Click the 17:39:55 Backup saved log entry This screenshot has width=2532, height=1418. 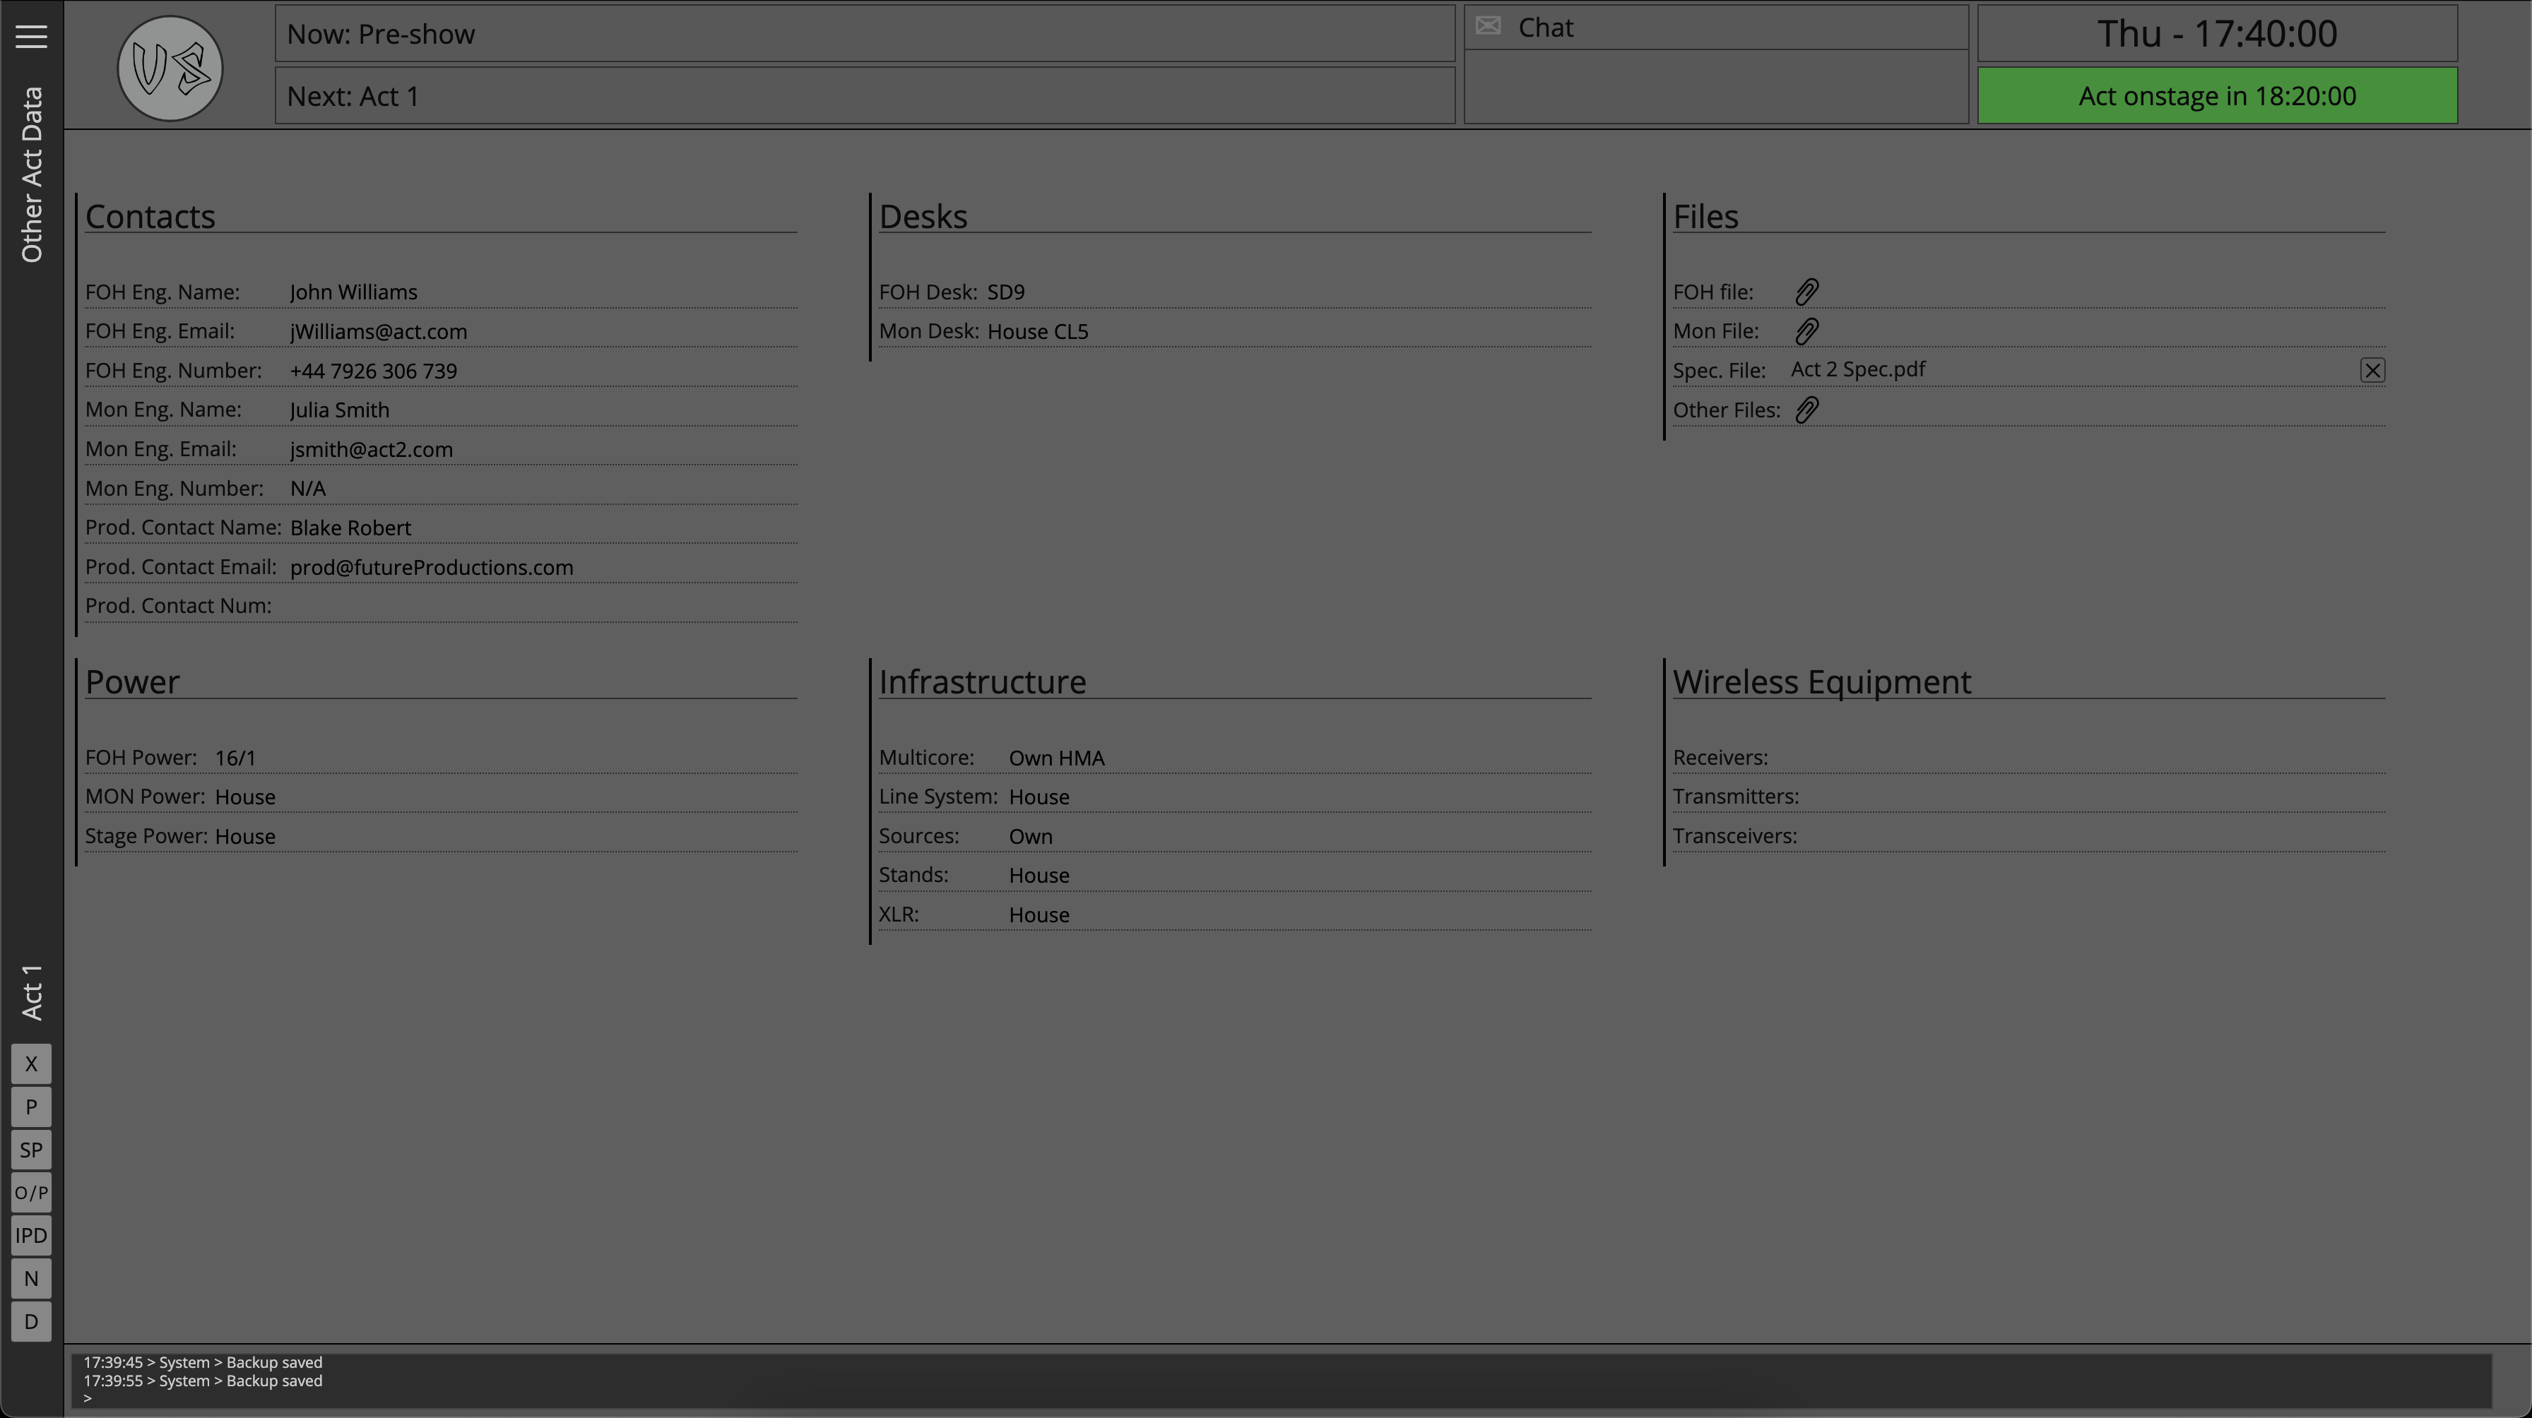click(203, 1381)
